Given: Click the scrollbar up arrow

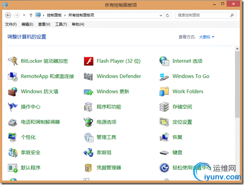Looking at the screenshot, I should pyautogui.click(x=237, y=49).
